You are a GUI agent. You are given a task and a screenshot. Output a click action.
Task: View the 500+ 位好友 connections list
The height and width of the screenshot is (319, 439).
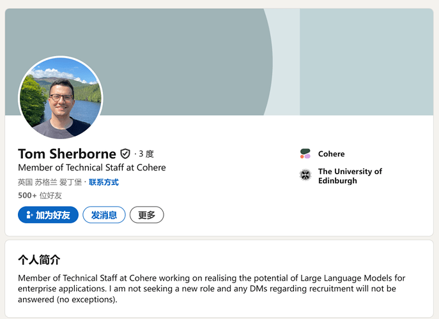(x=40, y=195)
